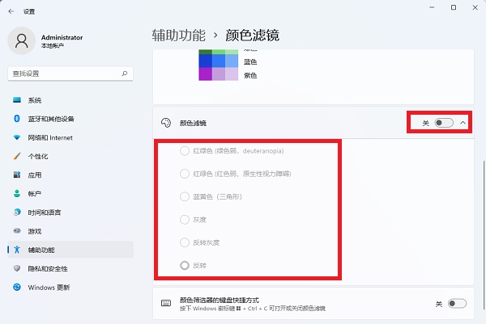
Task: Click the purple color preview swatch
Action: click(218, 74)
